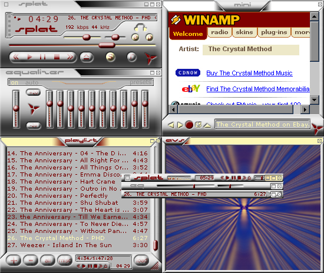Toggle repeat with the r button
The width and height of the screenshot is (324, 273).
(131, 56)
